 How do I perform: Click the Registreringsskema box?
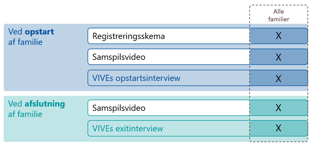click(x=168, y=36)
